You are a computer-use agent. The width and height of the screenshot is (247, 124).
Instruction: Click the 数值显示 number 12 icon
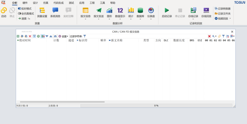120,10
